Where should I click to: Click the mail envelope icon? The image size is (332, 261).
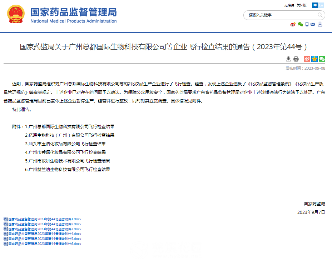point(313,24)
